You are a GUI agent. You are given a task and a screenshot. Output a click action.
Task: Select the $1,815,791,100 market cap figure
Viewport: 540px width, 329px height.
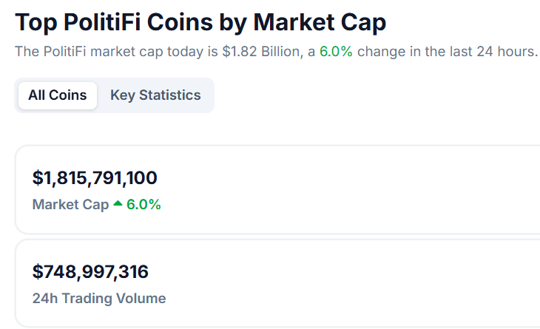tap(95, 178)
